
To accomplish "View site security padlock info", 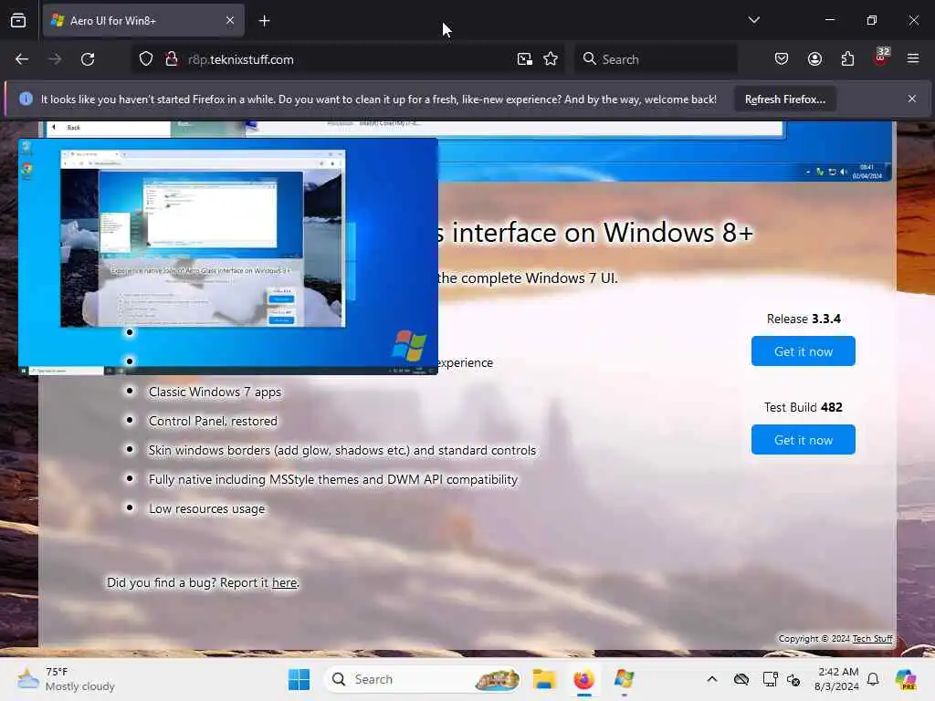I will [172, 59].
